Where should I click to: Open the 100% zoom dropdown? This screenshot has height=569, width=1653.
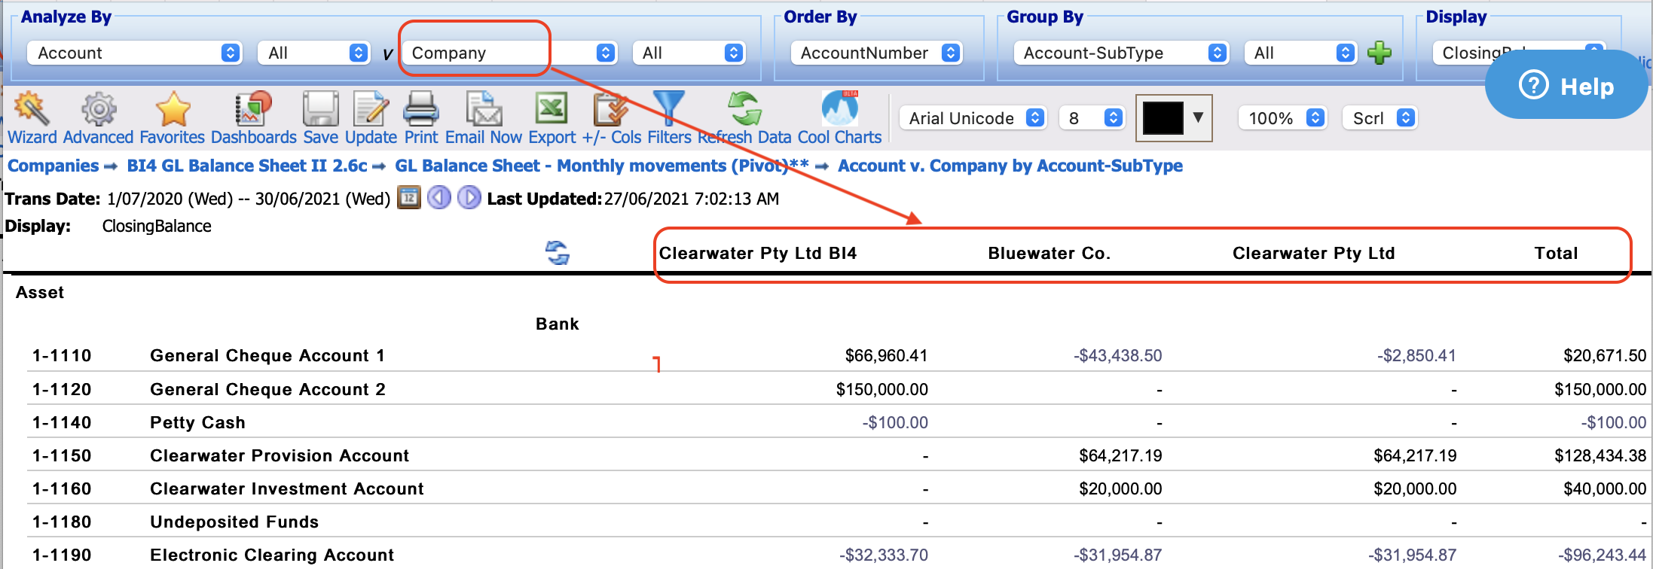1282,118
